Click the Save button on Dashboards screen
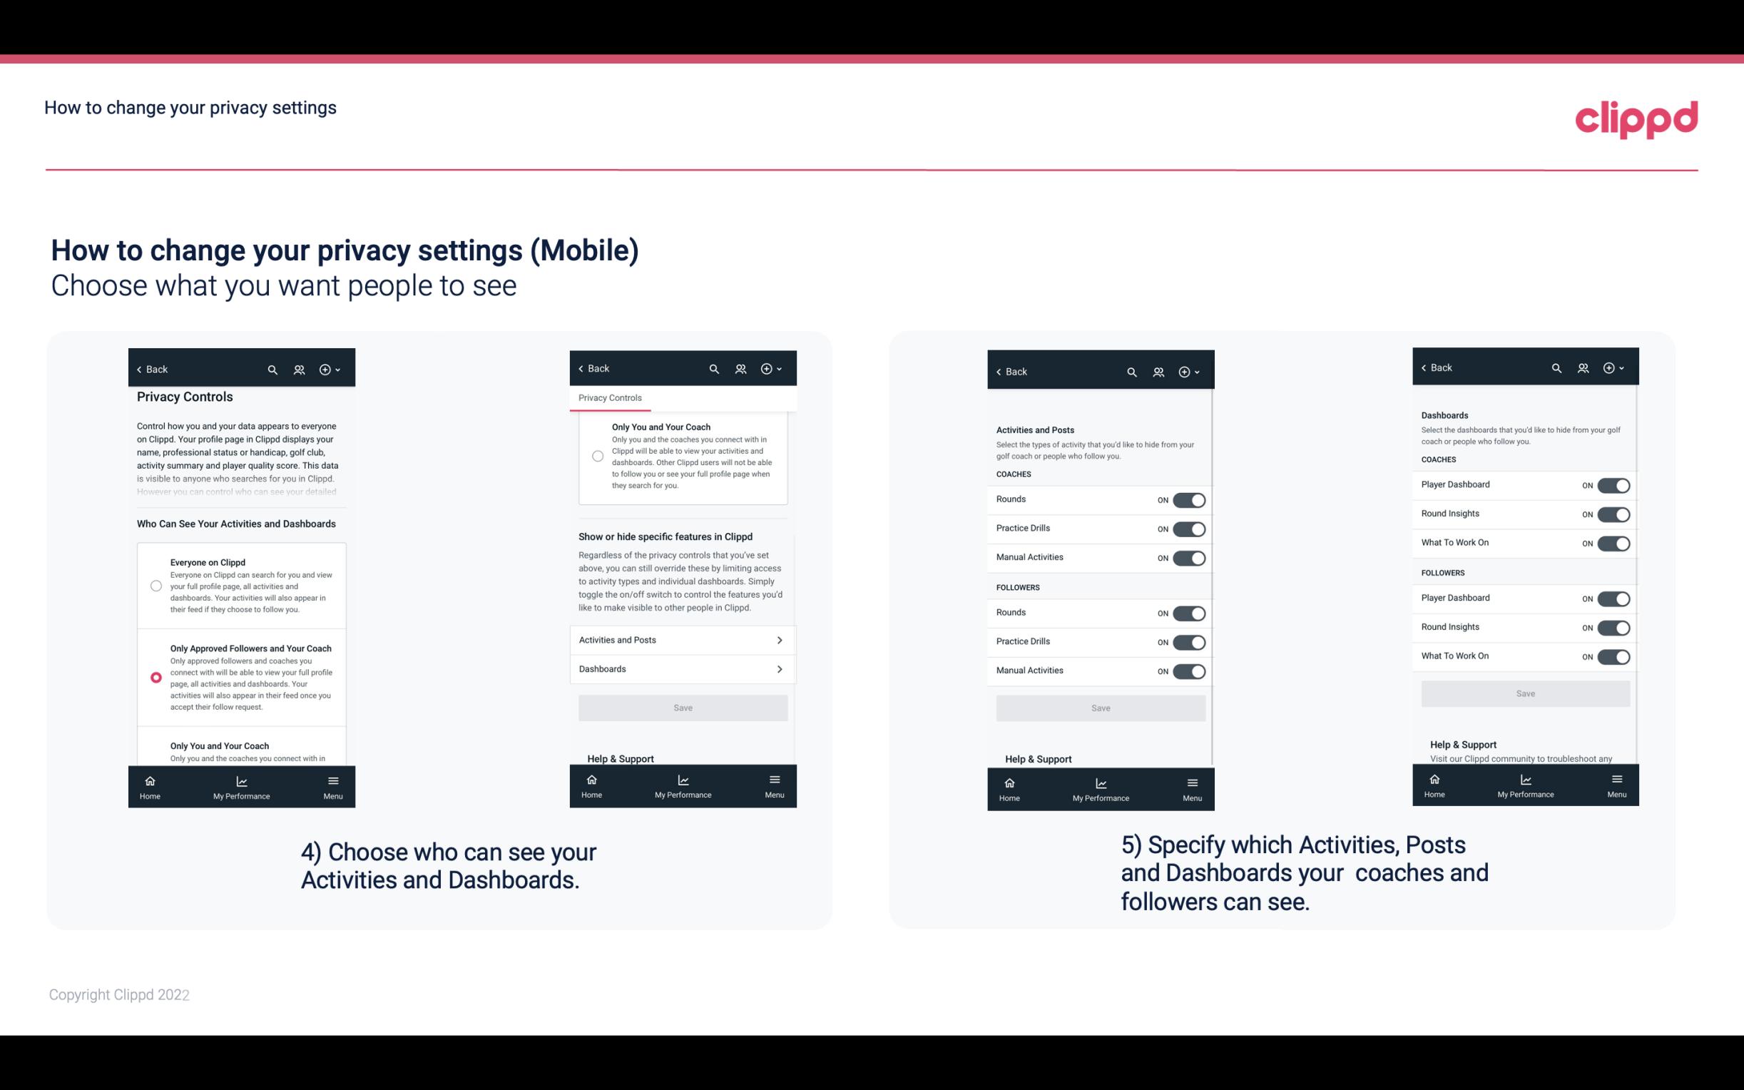 [x=1524, y=693]
